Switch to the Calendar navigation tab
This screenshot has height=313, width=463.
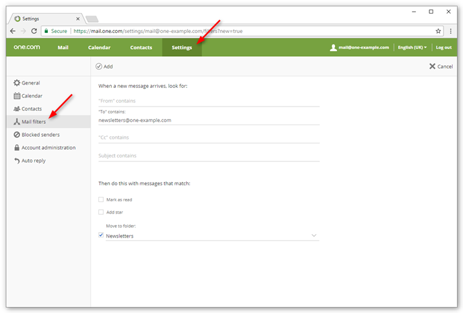point(99,48)
